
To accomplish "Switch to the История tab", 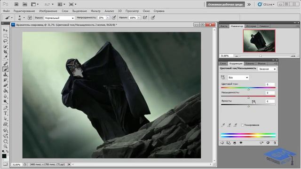I will (251, 26).
